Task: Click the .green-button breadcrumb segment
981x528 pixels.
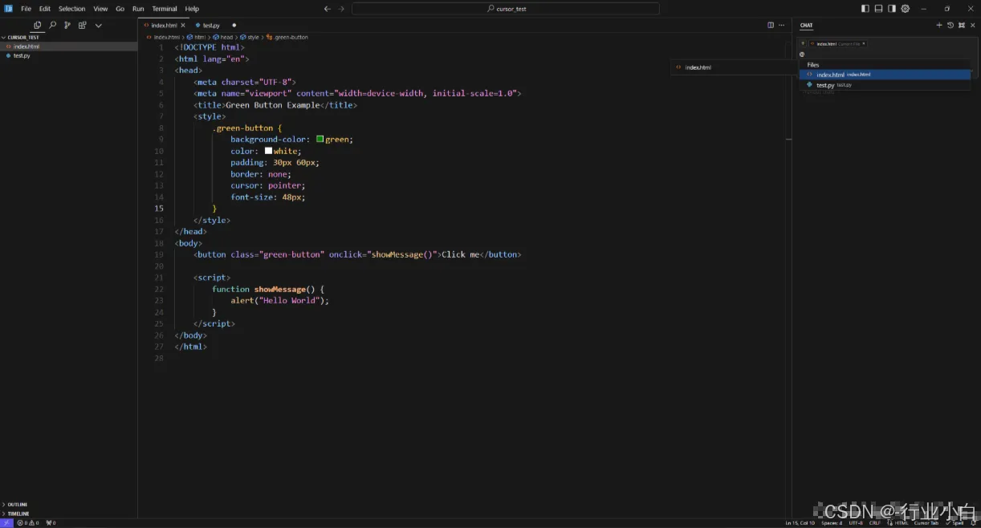Action: point(288,37)
